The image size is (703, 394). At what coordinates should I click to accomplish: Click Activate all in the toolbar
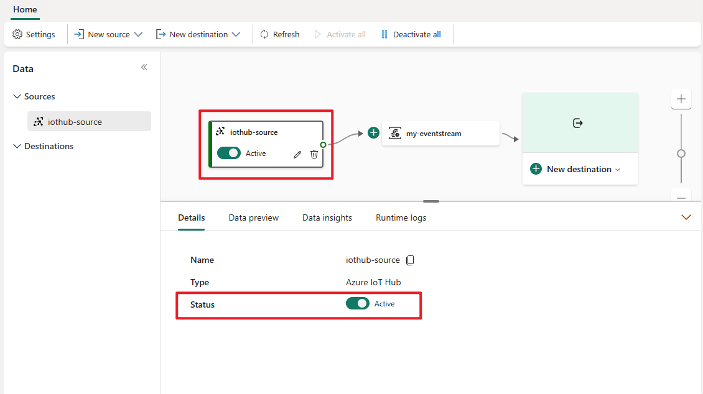[340, 34]
